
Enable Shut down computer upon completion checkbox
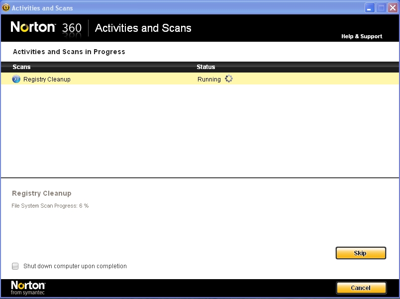[x=15, y=266]
